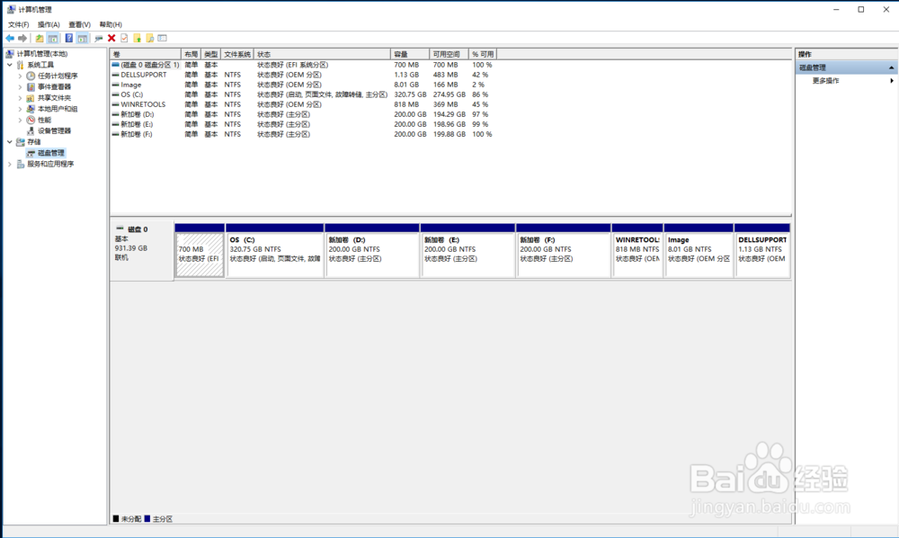The width and height of the screenshot is (899, 538).
Task: Expand the 性能 branch arrow
Action: (x=20, y=120)
